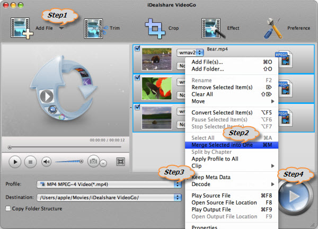
Task: Toggle the butterfly video checkbox
Action: pyautogui.click(x=138, y=78)
